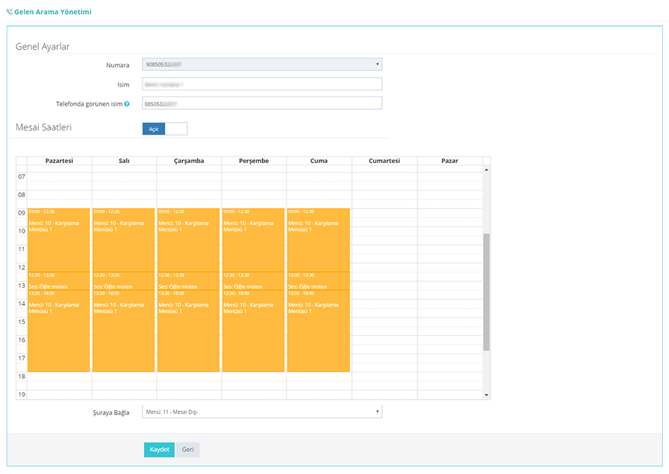Open Pazartesi 13:30 - 18:00 menu block
669x474 pixels.
[59, 331]
